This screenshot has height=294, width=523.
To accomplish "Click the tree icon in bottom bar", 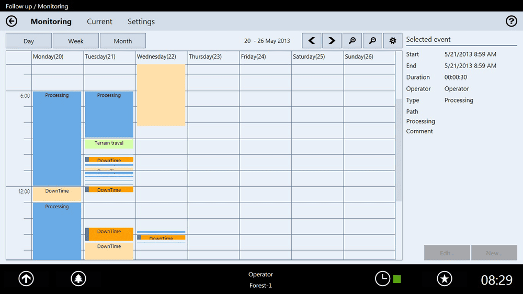I will 78,279.
